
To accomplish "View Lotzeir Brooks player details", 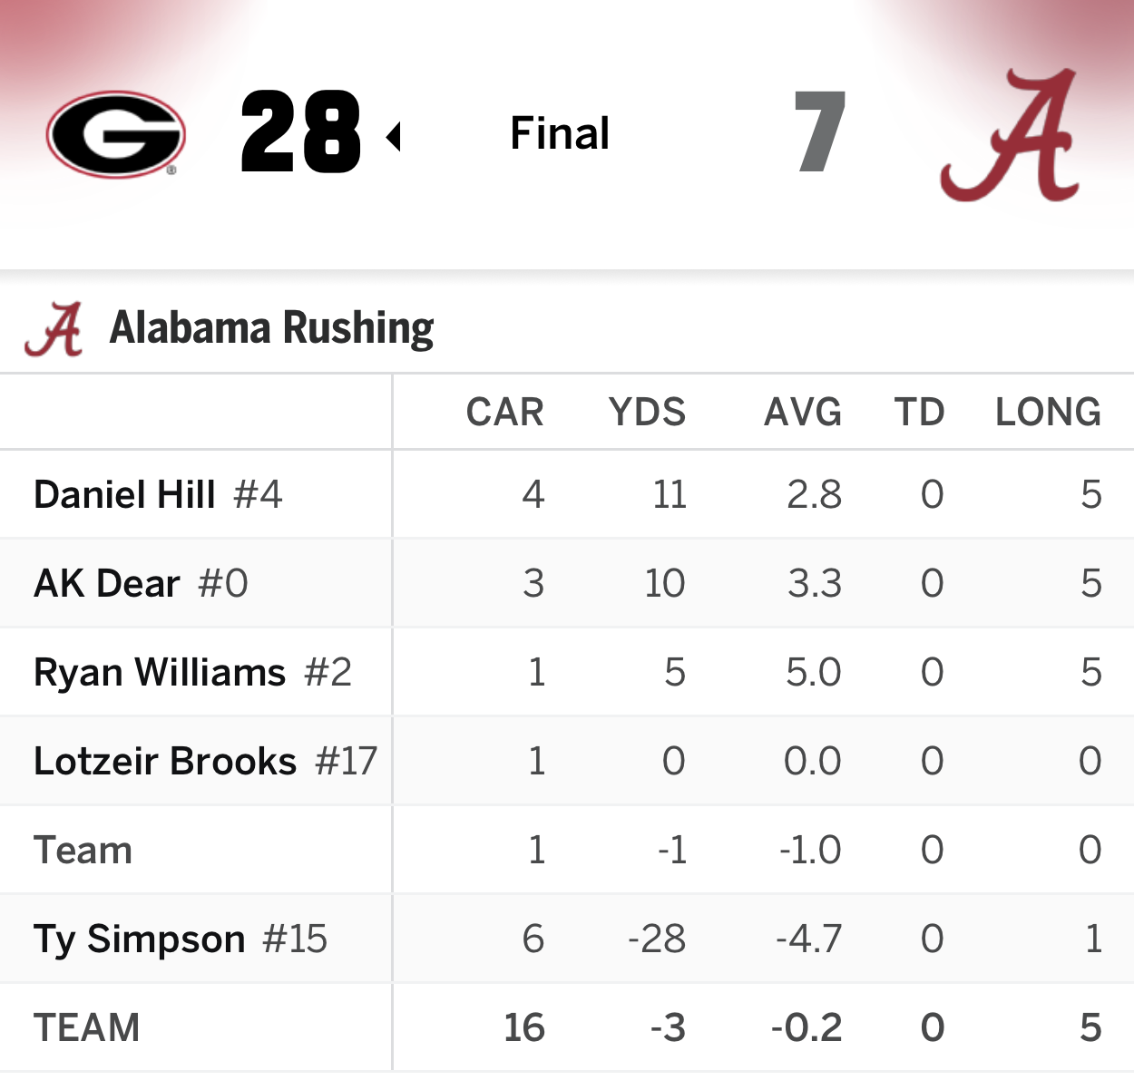I will (x=165, y=762).
